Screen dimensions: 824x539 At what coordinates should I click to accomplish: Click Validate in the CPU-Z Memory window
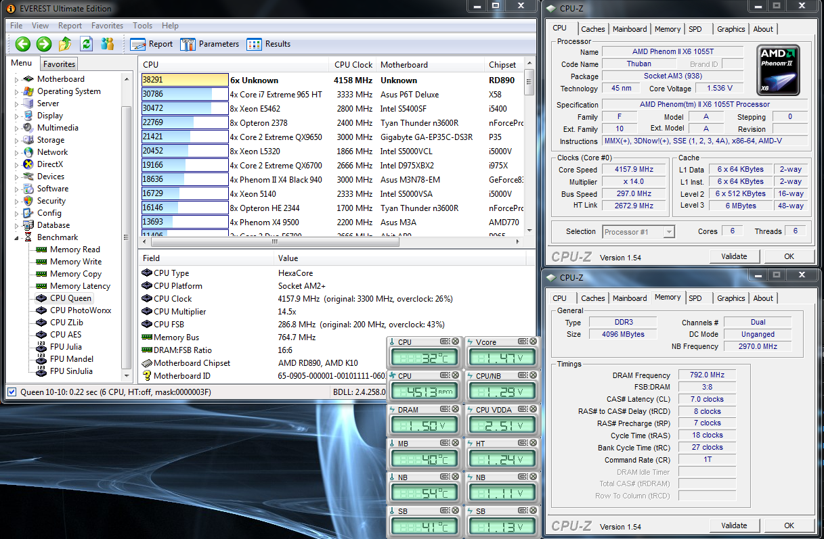click(x=734, y=525)
